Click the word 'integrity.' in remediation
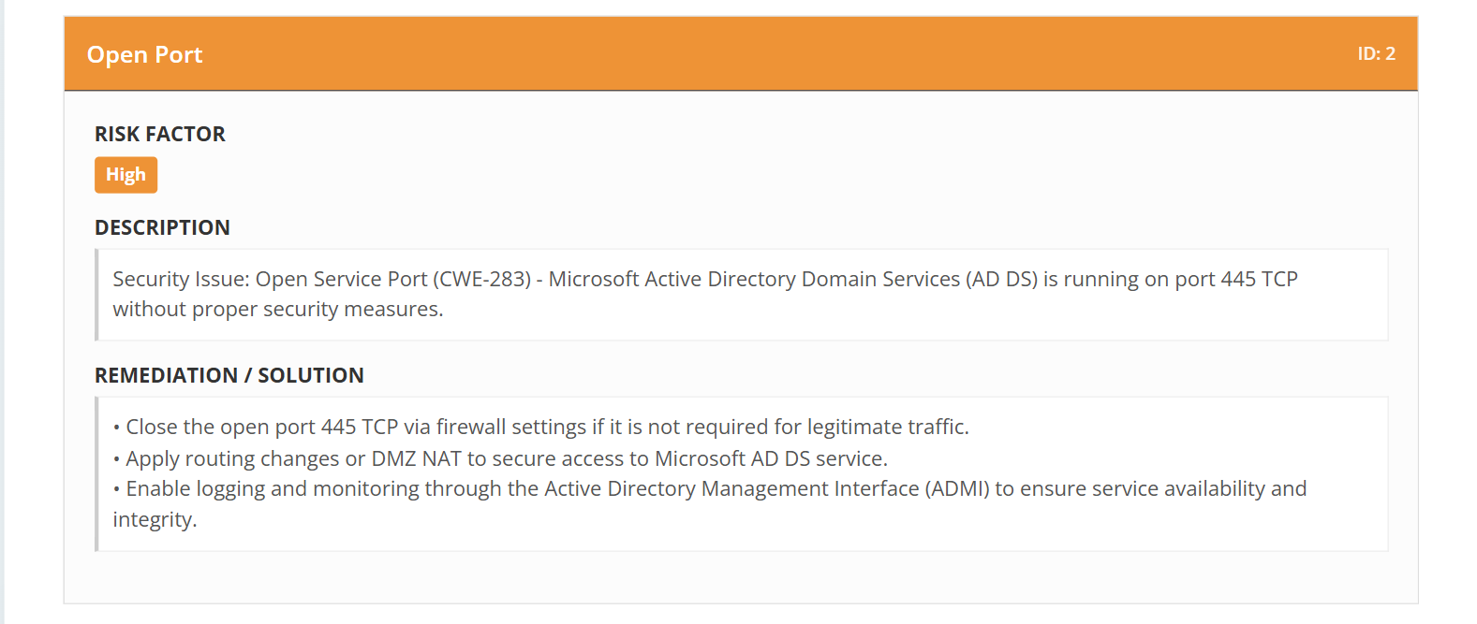Viewport: 1477px width, 624px height. point(155,519)
